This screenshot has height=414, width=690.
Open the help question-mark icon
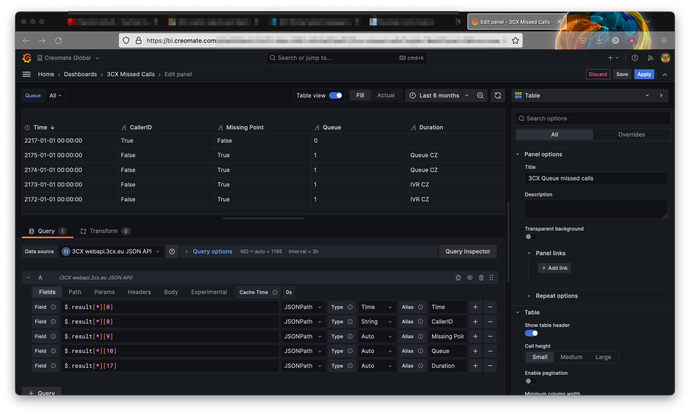pyautogui.click(x=635, y=57)
